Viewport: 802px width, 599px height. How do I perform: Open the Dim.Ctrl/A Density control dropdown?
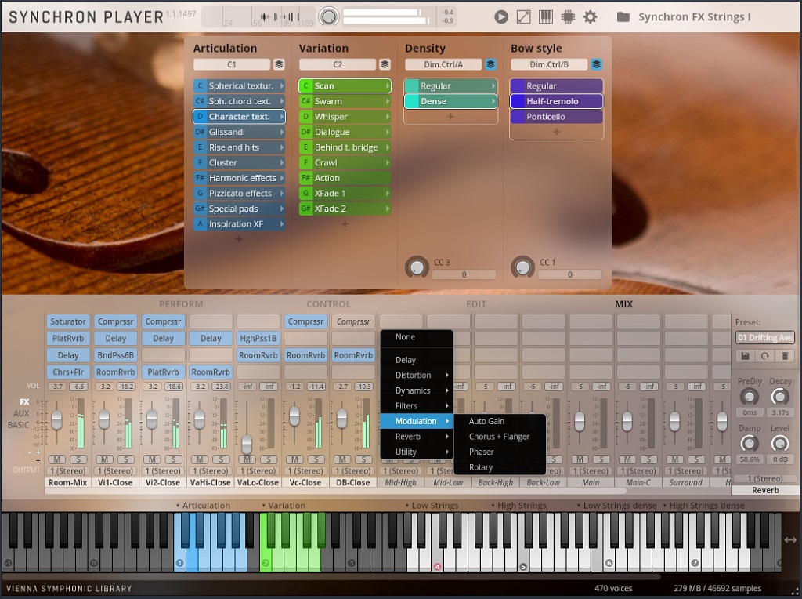(x=443, y=64)
